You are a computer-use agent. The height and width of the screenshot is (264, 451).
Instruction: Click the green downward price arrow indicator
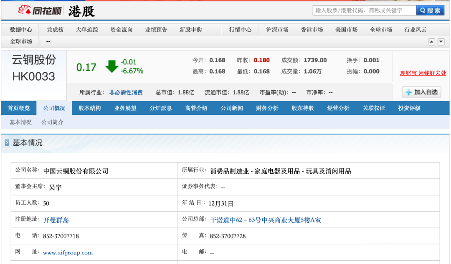(111, 66)
